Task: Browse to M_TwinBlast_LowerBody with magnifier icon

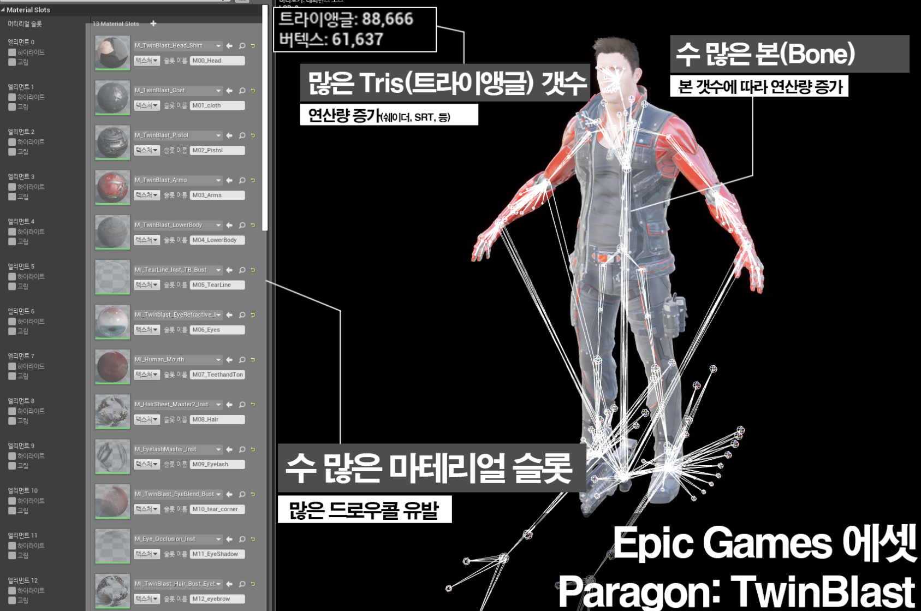Action: pyautogui.click(x=242, y=225)
